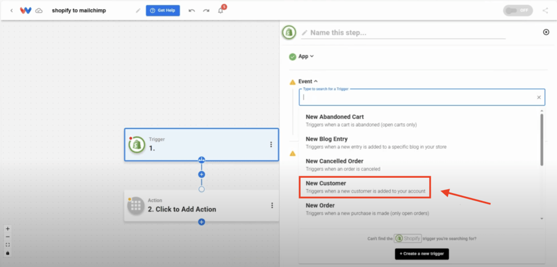Click the Shopify icon in panel header

(289, 33)
